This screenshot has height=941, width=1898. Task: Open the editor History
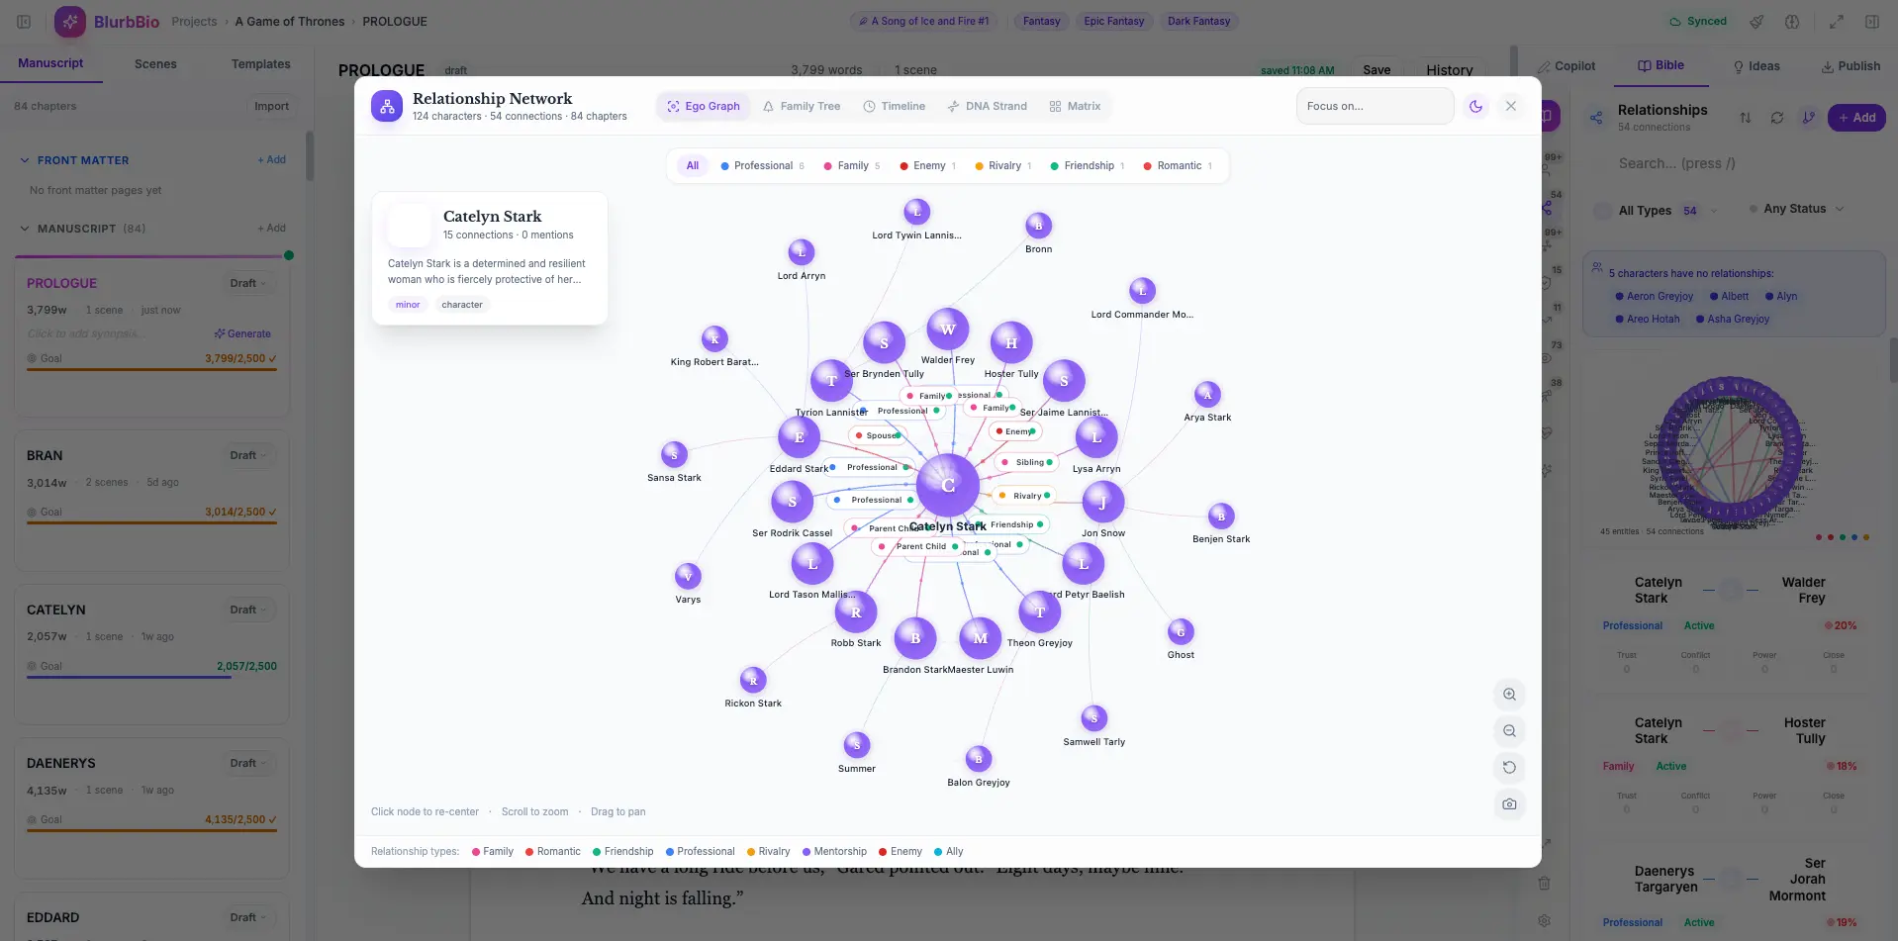coord(1449,70)
